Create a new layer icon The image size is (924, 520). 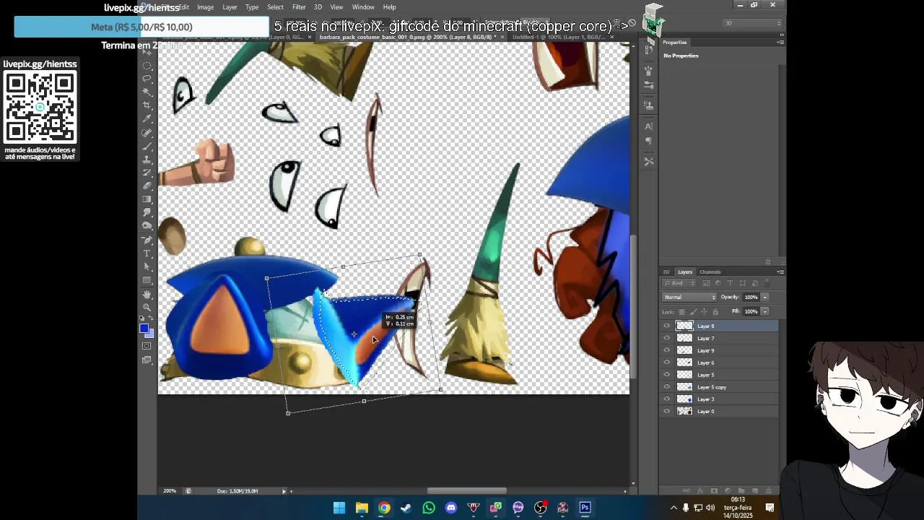755,490
